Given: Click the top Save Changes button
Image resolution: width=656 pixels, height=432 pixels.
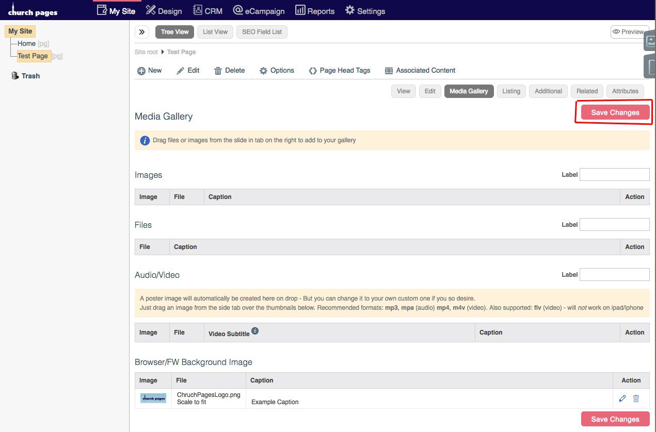Looking at the screenshot, I should click(x=615, y=112).
